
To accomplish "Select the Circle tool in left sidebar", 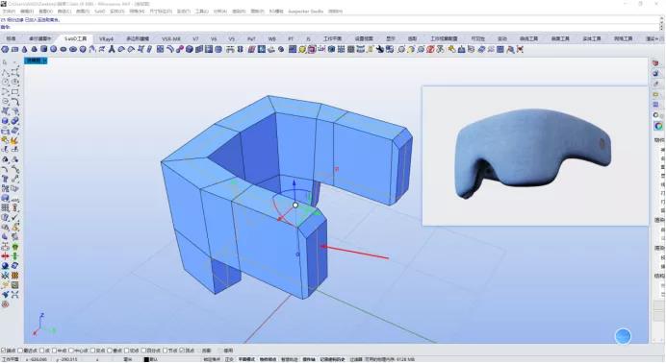I will coord(5,83).
